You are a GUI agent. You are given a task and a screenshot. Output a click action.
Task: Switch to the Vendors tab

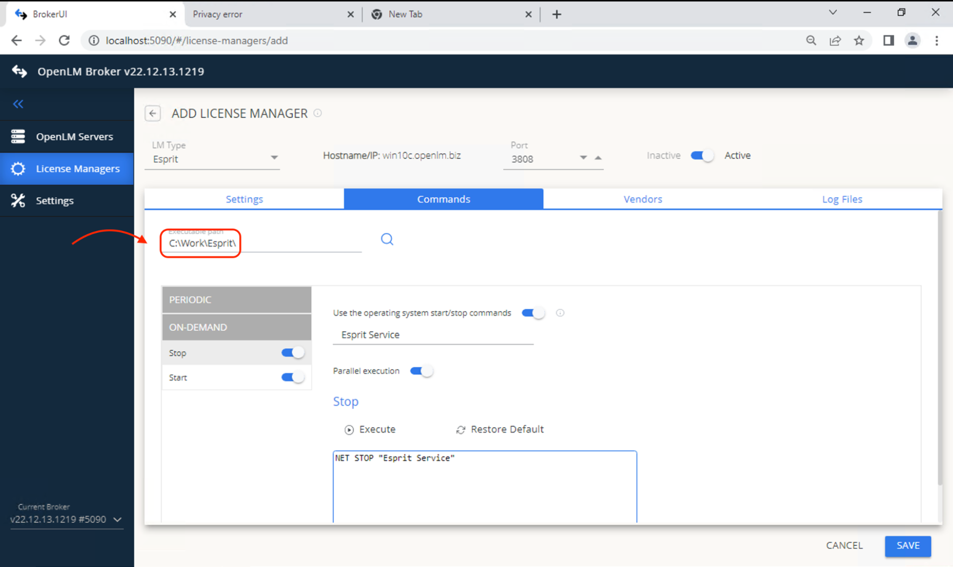pos(642,199)
